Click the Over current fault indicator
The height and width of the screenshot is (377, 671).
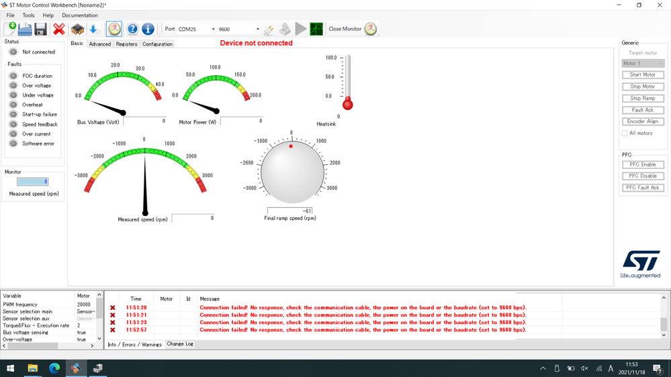pyautogui.click(x=13, y=133)
